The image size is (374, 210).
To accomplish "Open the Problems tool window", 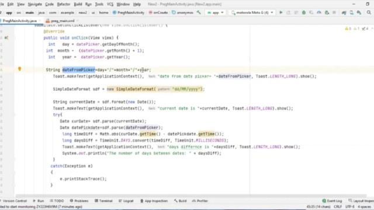I will pos(79,201).
